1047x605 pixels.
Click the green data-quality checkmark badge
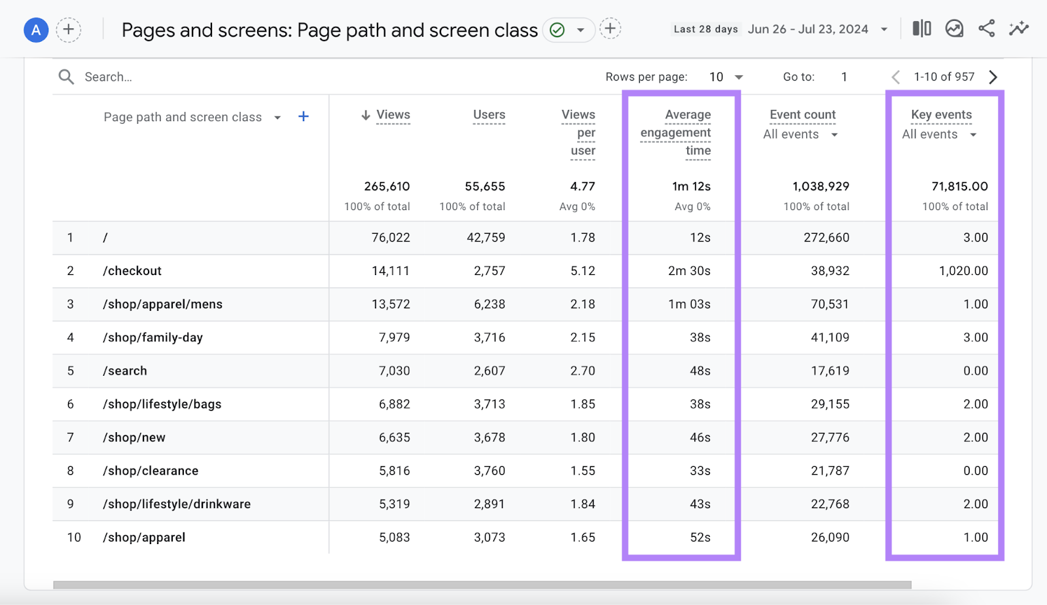[x=556, y=29]
